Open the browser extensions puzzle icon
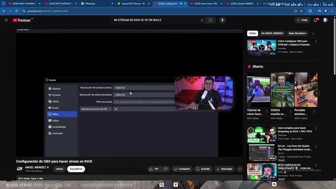This screenshot has height=189, width=336. click(x=310, y=11)
